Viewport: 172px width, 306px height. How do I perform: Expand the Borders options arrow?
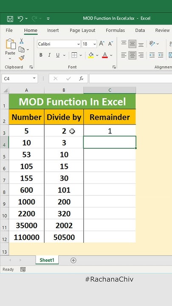tap(81, 55)
